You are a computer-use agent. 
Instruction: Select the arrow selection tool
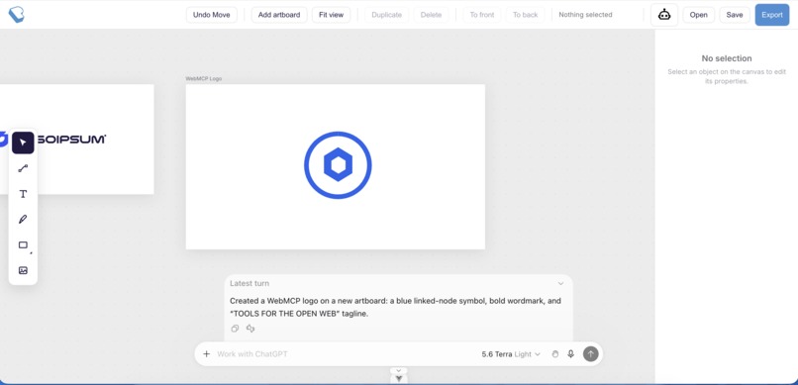[23, 143]
